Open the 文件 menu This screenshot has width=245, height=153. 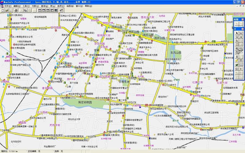(x=8, y=6)
